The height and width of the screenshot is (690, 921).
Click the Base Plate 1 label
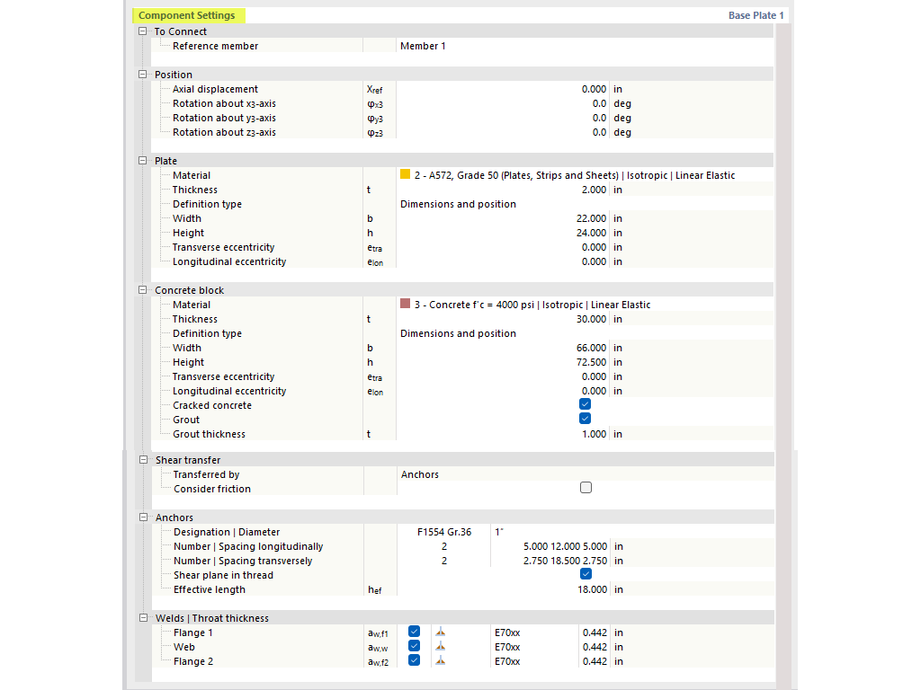(756, 15)
